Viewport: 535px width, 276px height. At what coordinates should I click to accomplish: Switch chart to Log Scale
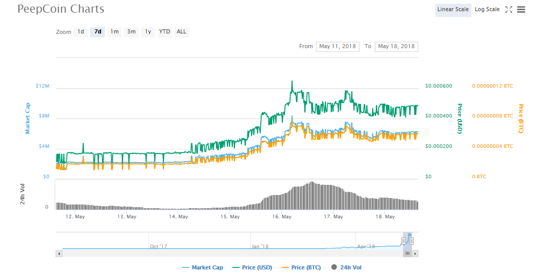(x=487, y=10)
